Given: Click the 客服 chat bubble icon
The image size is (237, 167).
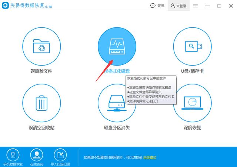Looking at the screenshot, I should [x=153, y=6].
